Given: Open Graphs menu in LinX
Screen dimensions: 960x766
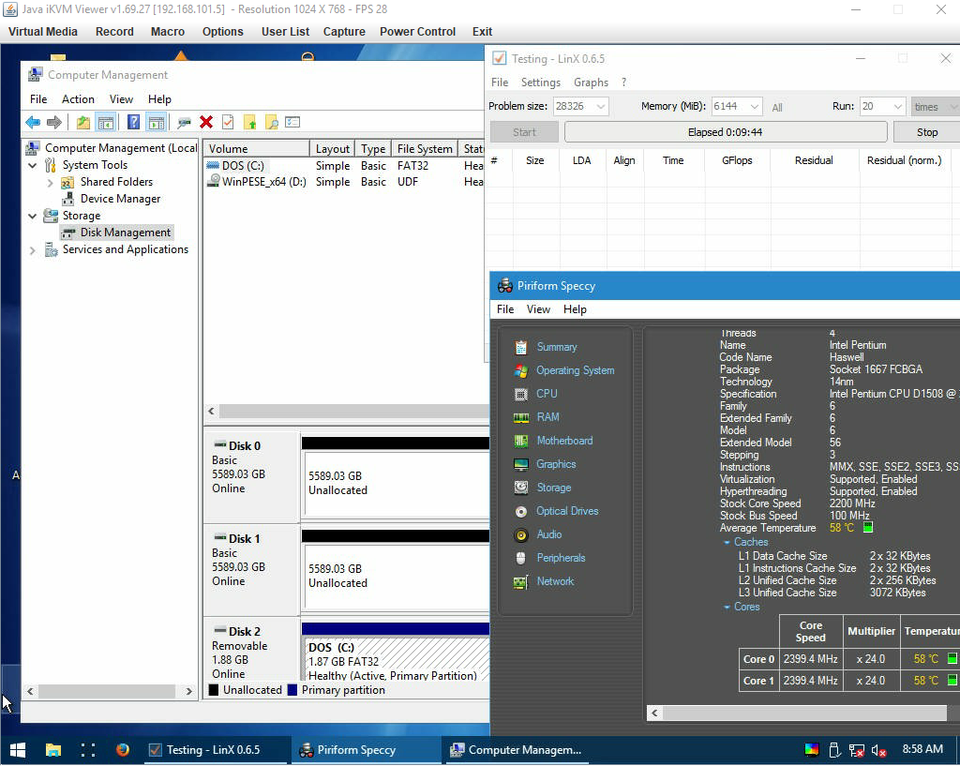Looking at the screenshot, I should (x=591, y=83).
